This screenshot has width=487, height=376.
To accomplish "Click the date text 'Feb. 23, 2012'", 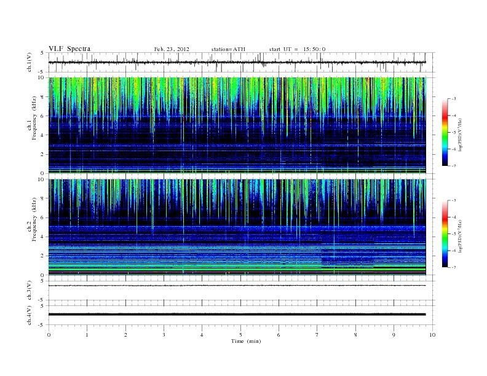I will pos(172,49).
